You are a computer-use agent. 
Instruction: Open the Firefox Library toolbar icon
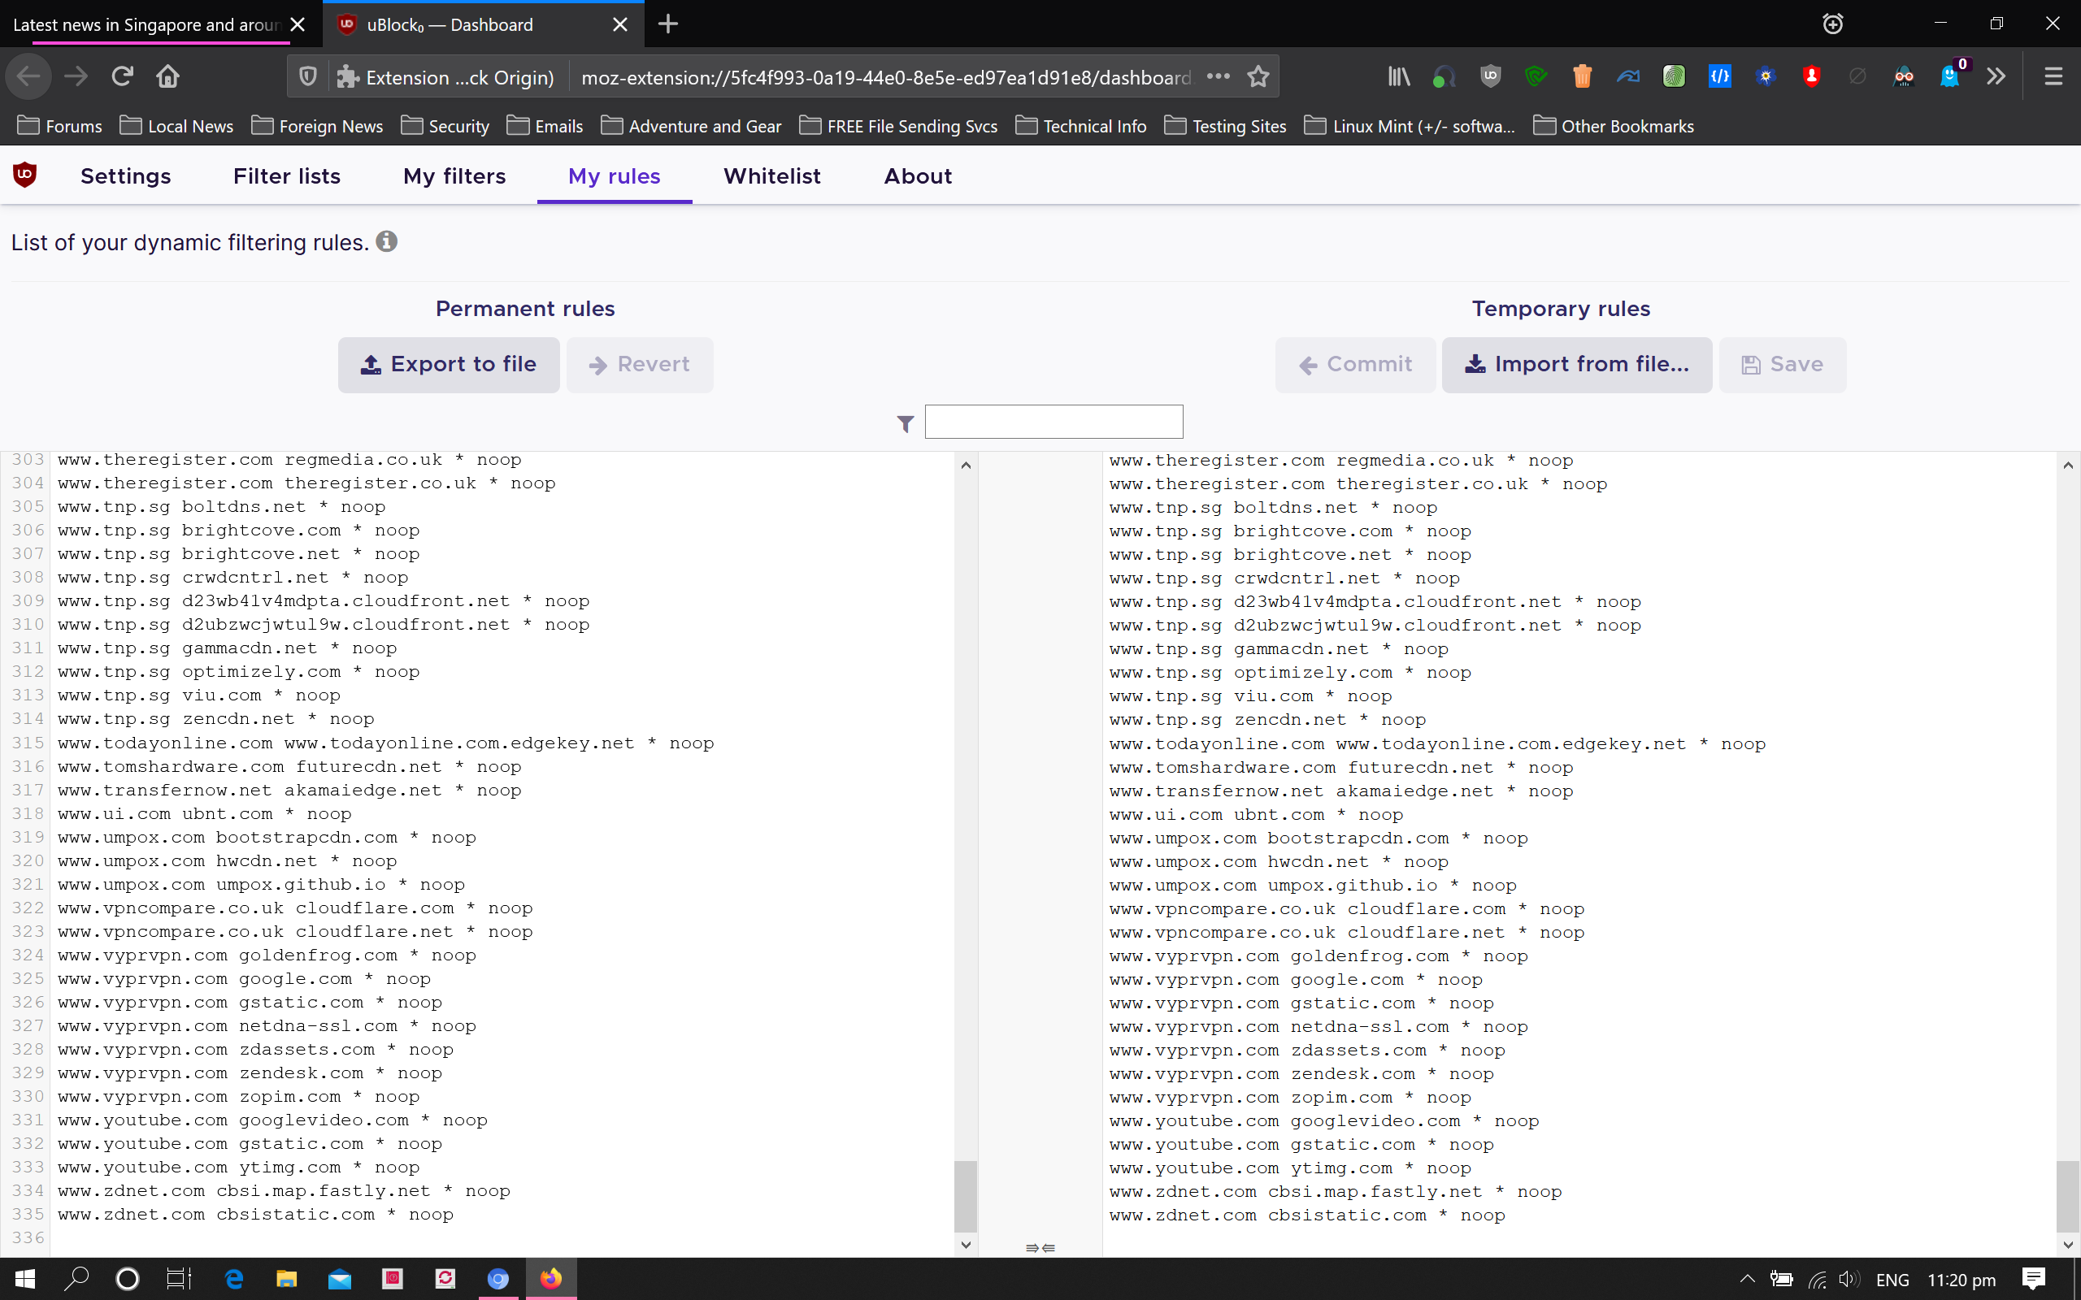click(1399, 76)
